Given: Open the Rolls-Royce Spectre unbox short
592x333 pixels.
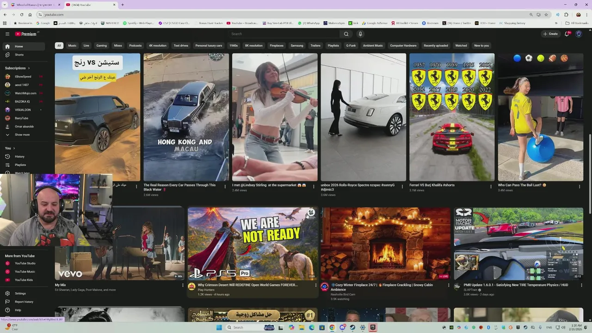Looking at the screenshot, I should click(364, 117).
